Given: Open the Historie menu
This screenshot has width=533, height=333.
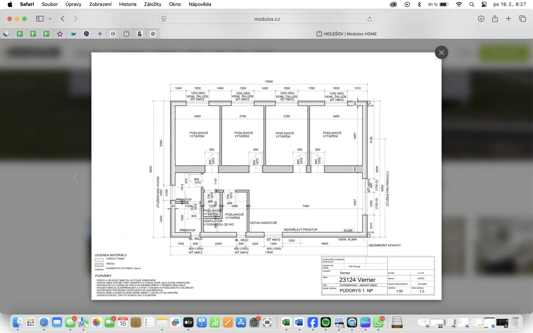Looking at the screenshot, I should coord(128,4).
